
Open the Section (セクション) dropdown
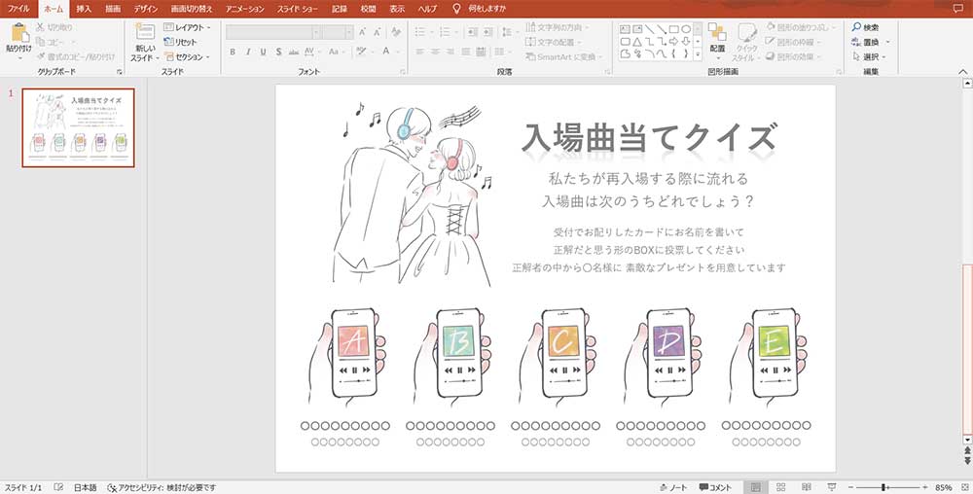pos(187,57)
